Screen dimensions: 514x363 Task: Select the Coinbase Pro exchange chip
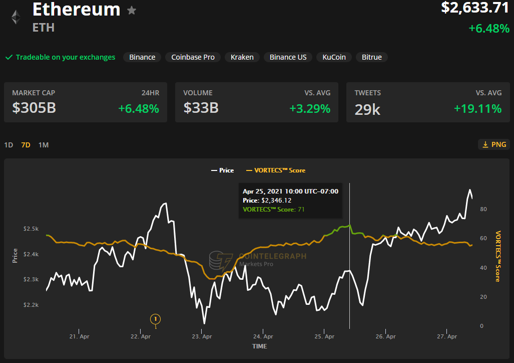coord(193,57)
